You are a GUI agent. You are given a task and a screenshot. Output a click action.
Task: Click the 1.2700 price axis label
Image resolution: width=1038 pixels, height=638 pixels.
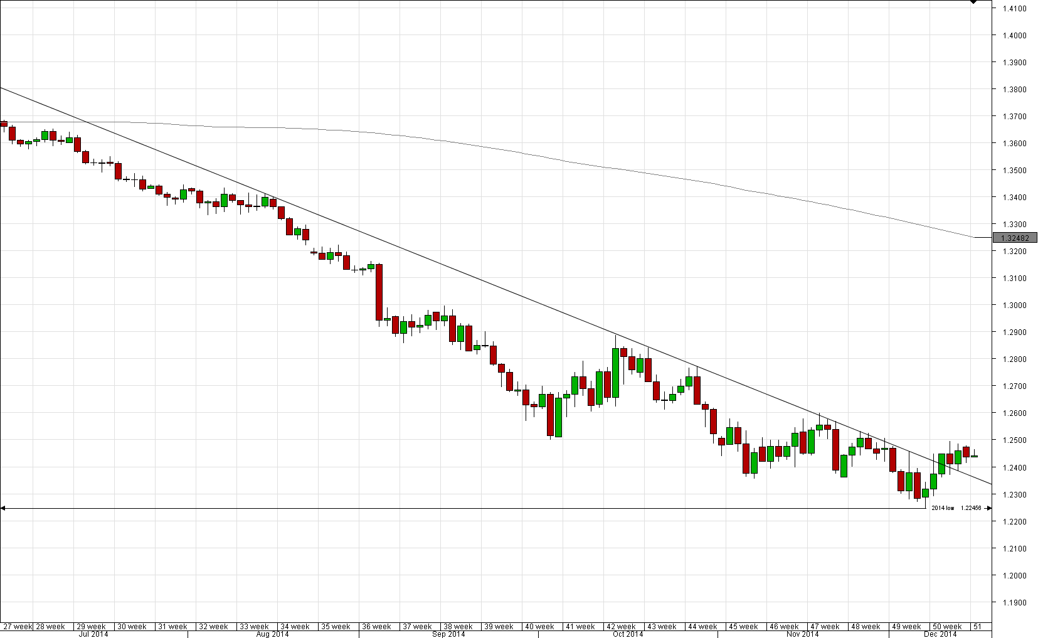coord(1014,386)
